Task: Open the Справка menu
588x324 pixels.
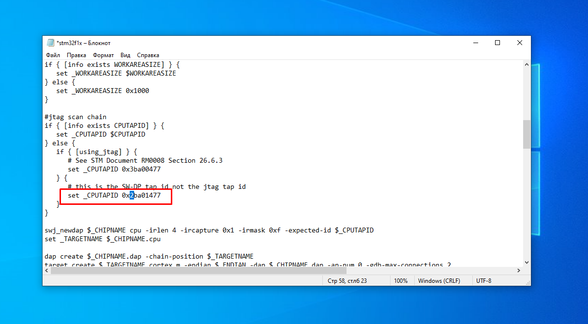Action: [148, 55]
